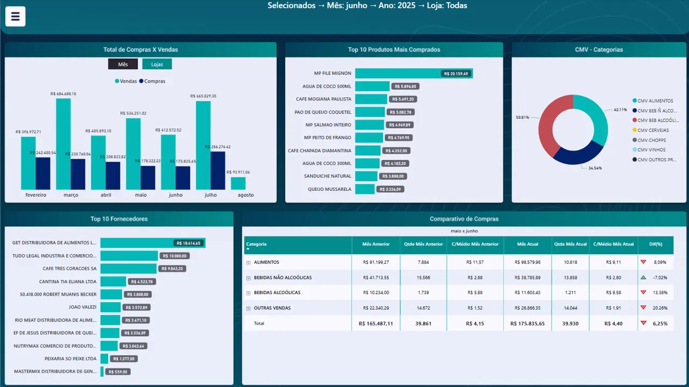Switch to the Mês view tab

tap(123, 64)
